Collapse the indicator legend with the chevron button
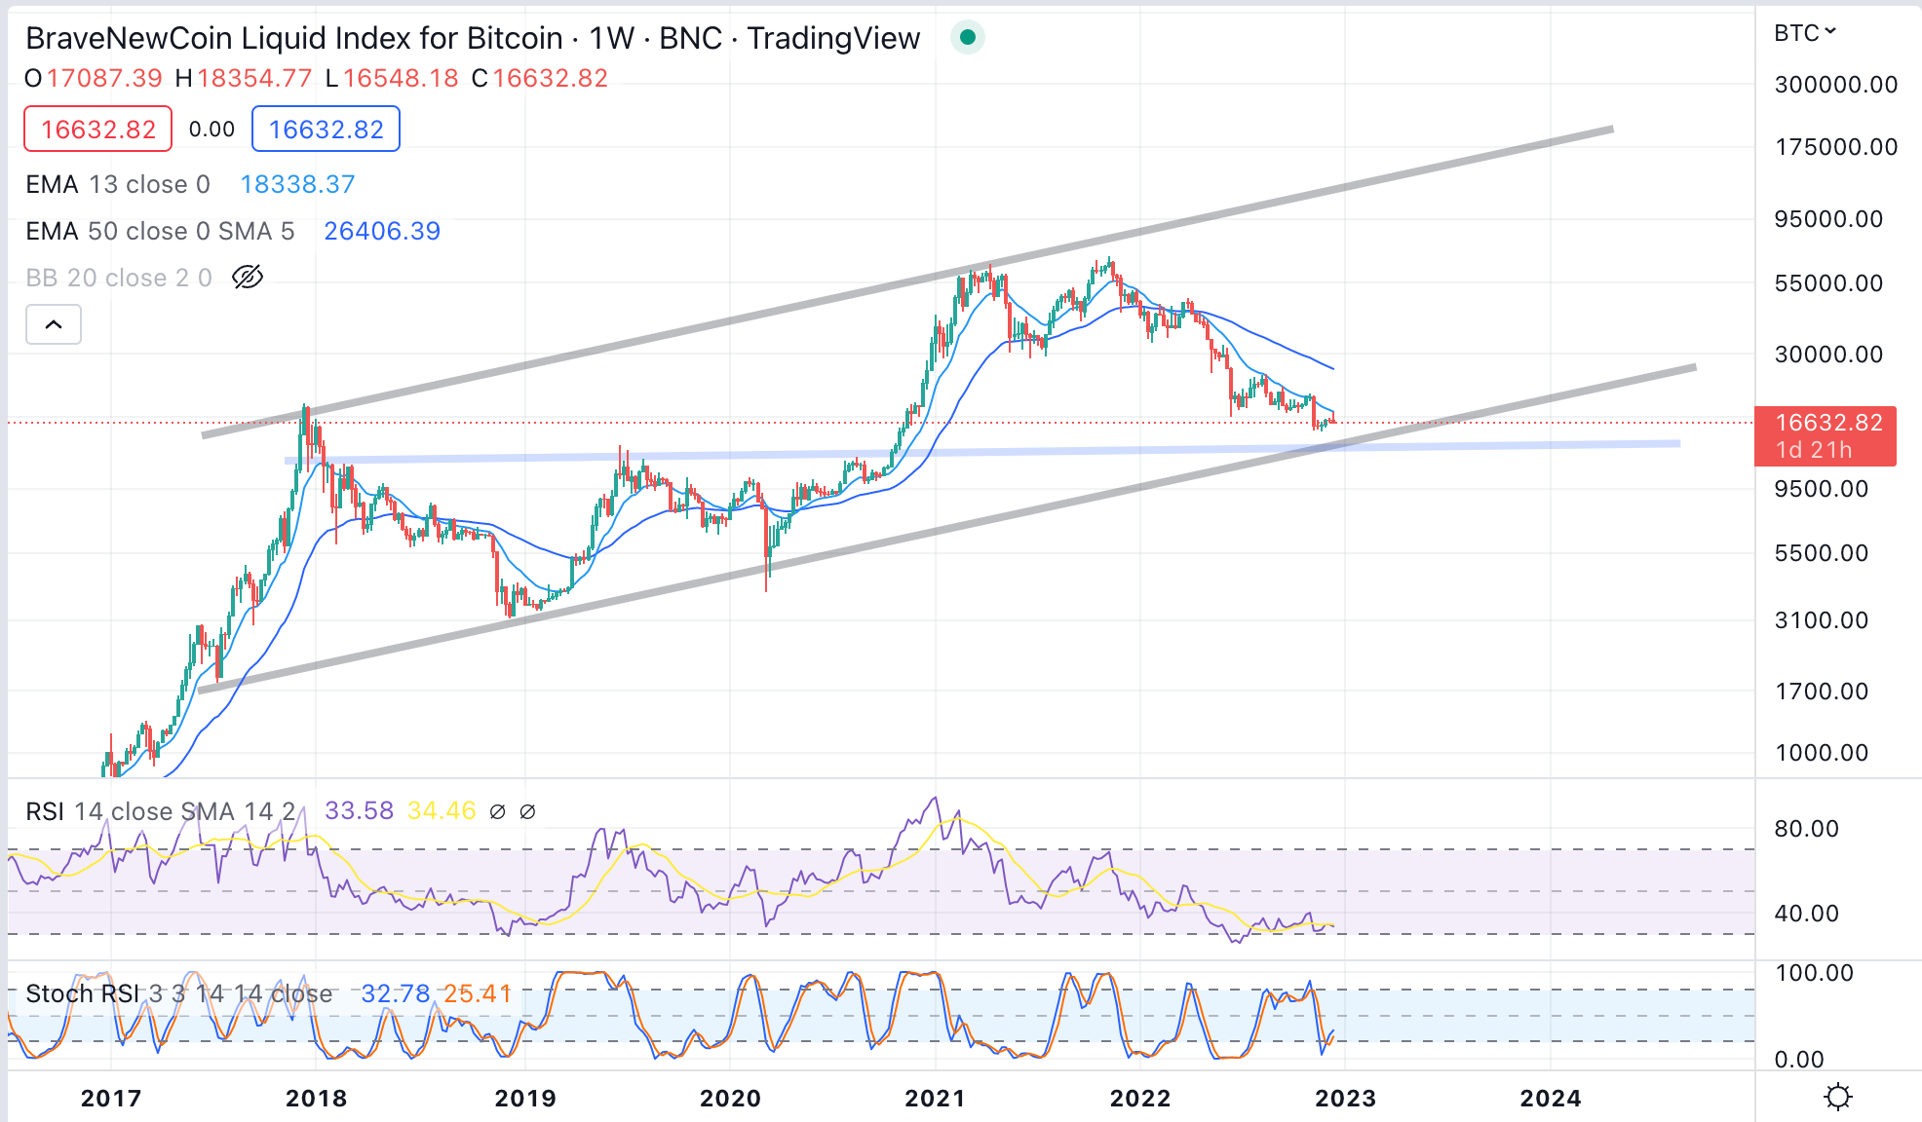Image resolution: width=1922 pixels, height=1122 pixels. [x=54, y=324]
